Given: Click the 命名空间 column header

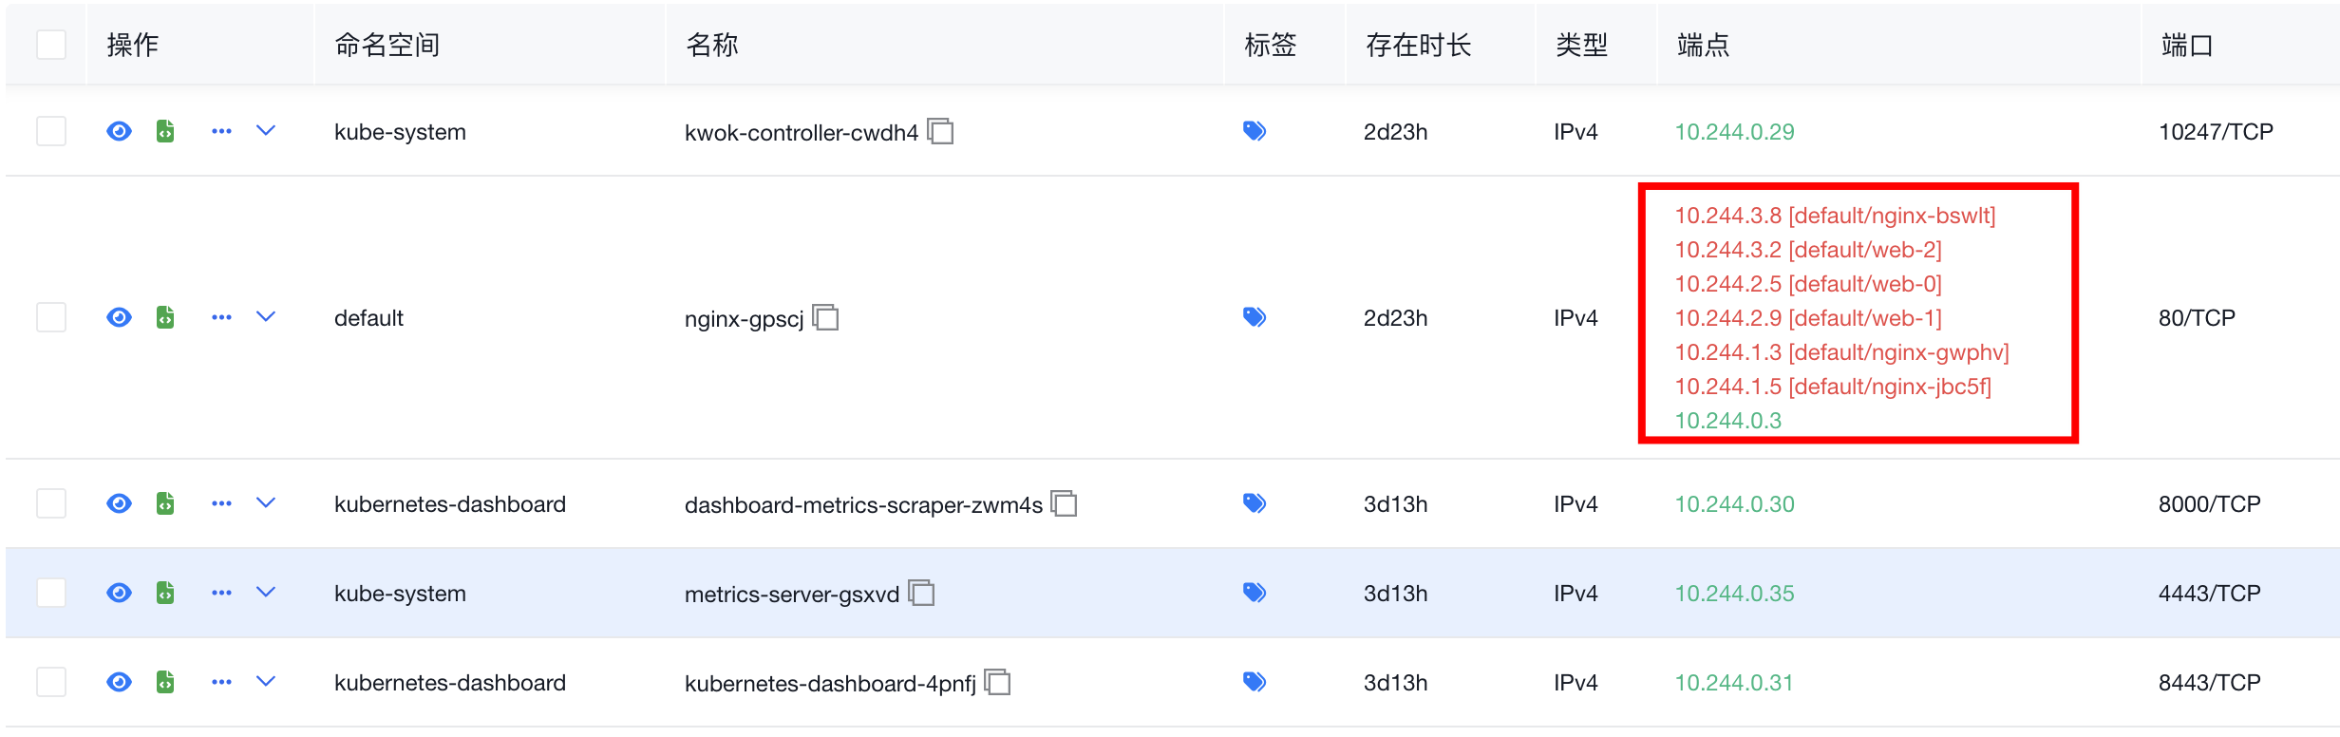Looking at the screenshot, I should tap(387, 45).
